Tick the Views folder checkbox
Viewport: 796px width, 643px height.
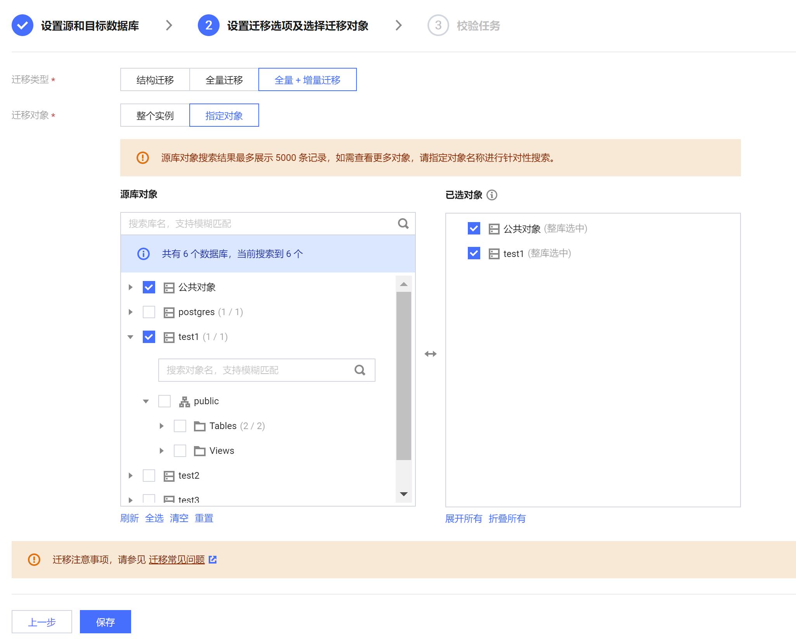[180, 451]
